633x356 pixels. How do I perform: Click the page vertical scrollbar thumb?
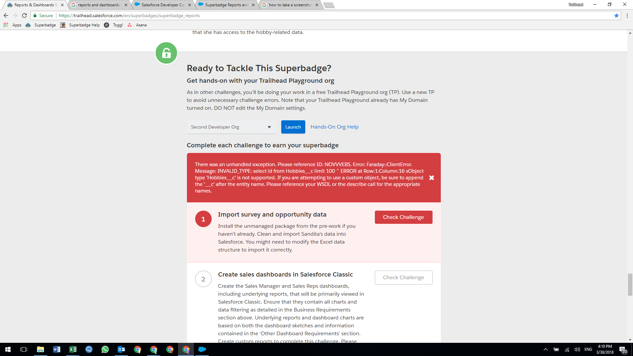coord(630,284)
